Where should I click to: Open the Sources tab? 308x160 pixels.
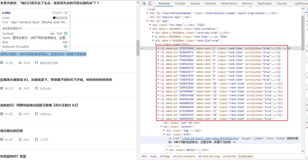[195, 3]
